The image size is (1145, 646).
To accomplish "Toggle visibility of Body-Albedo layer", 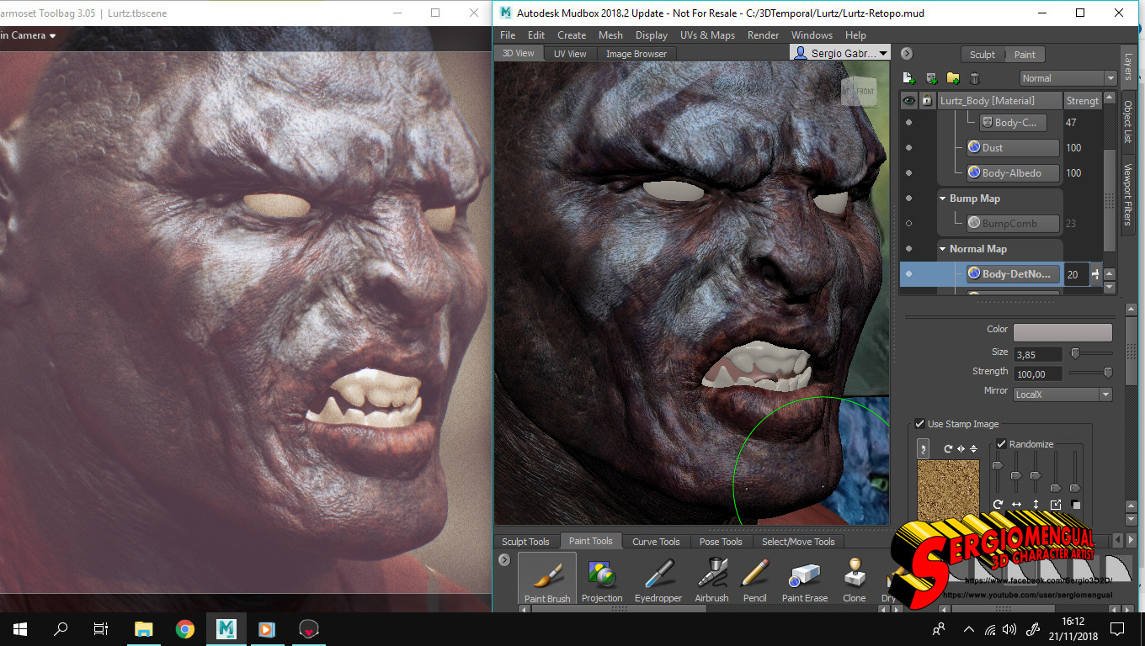I will click(908, 173).
